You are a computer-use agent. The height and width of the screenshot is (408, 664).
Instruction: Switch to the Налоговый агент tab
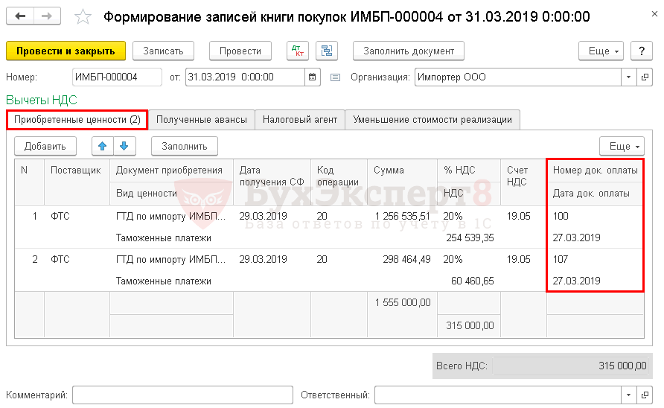[x=300, y=119]
